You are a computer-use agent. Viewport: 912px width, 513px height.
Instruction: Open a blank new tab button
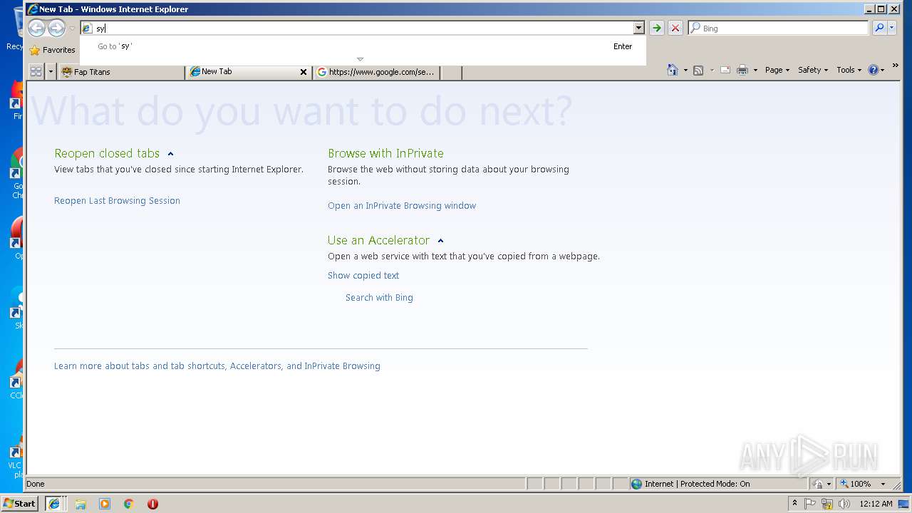tap(452, 72)
